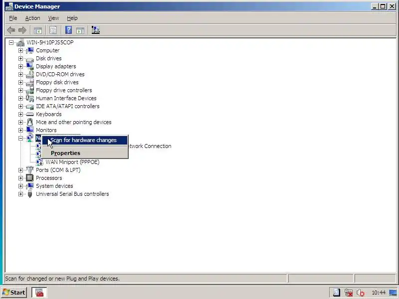This screenshot has height=299, width=399.
Task: Select the Processors category icon
Action: coord(30,178)
